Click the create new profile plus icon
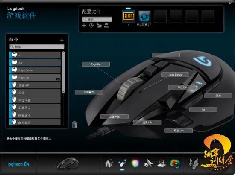 [84, 26]
